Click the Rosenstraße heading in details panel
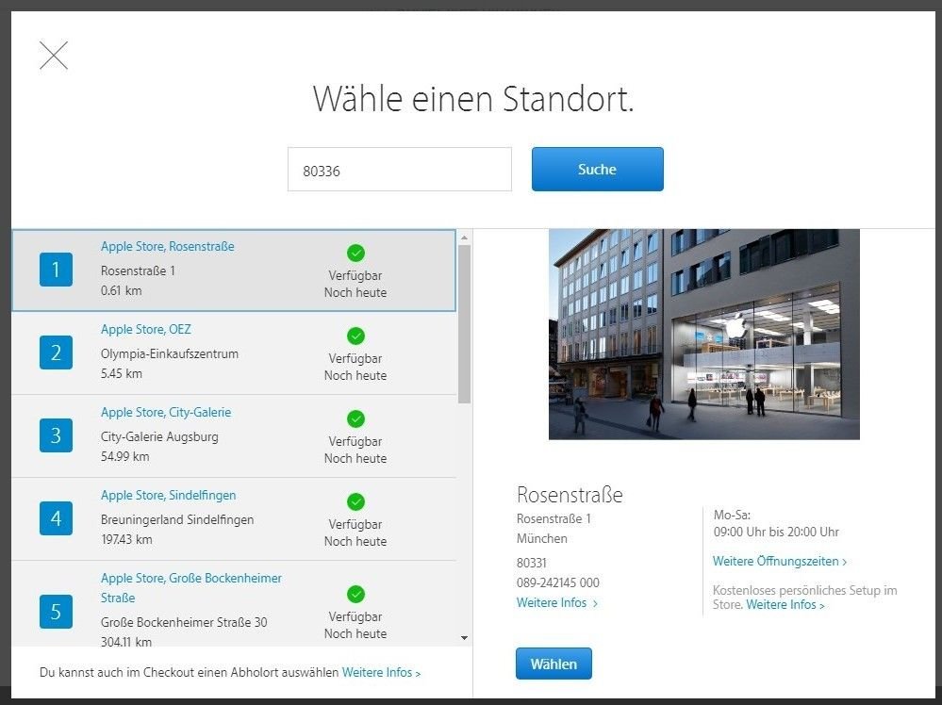 pos(570,494)
